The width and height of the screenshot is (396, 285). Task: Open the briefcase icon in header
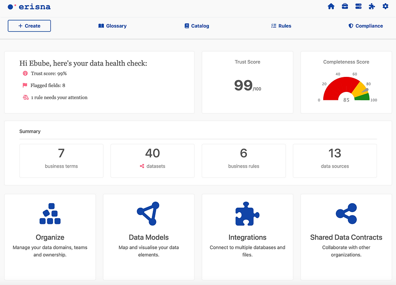(x=345, y=6)
